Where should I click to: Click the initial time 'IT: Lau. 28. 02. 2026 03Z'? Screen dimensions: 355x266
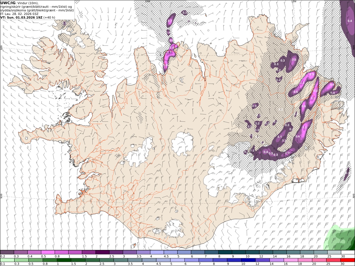(x=19, y=14)
